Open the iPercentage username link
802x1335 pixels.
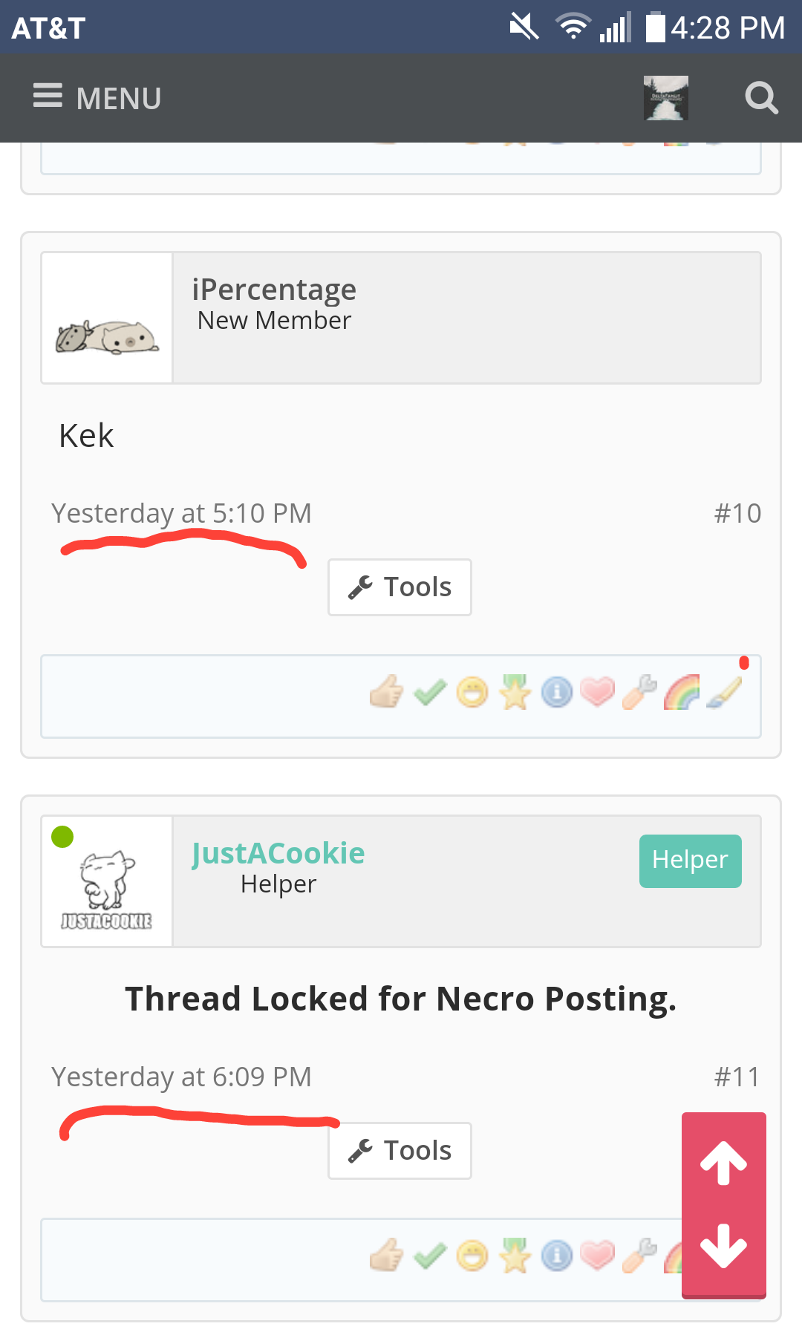pos(274,290)
